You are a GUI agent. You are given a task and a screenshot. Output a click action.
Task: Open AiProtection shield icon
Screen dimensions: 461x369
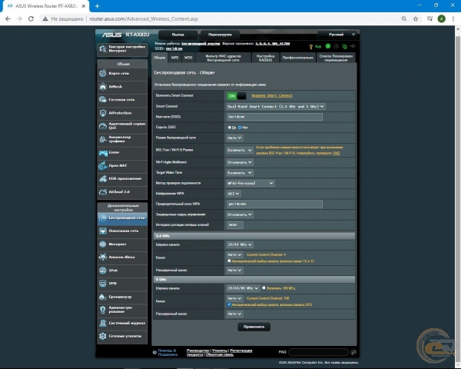[103, 113]
